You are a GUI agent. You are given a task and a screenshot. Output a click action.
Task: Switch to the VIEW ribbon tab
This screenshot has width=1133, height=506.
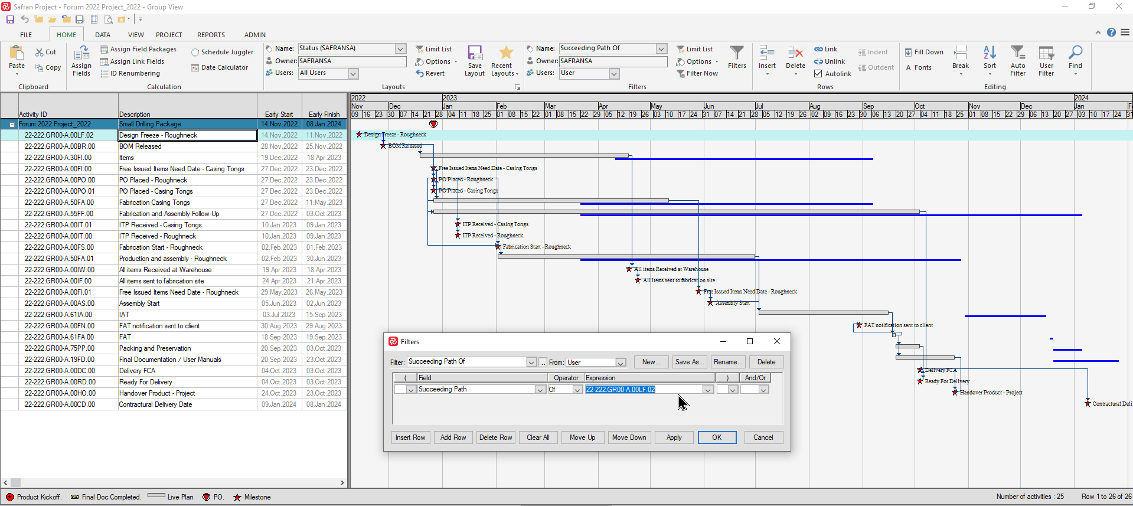tap(136, 35)
